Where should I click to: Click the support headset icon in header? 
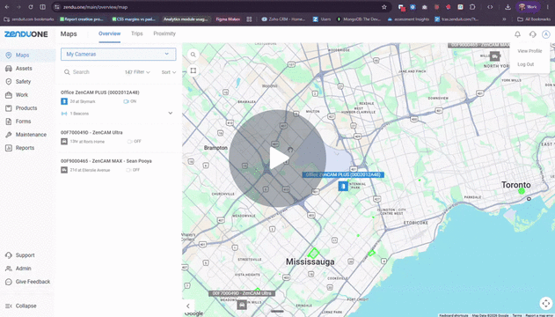[x=532, y=34]
